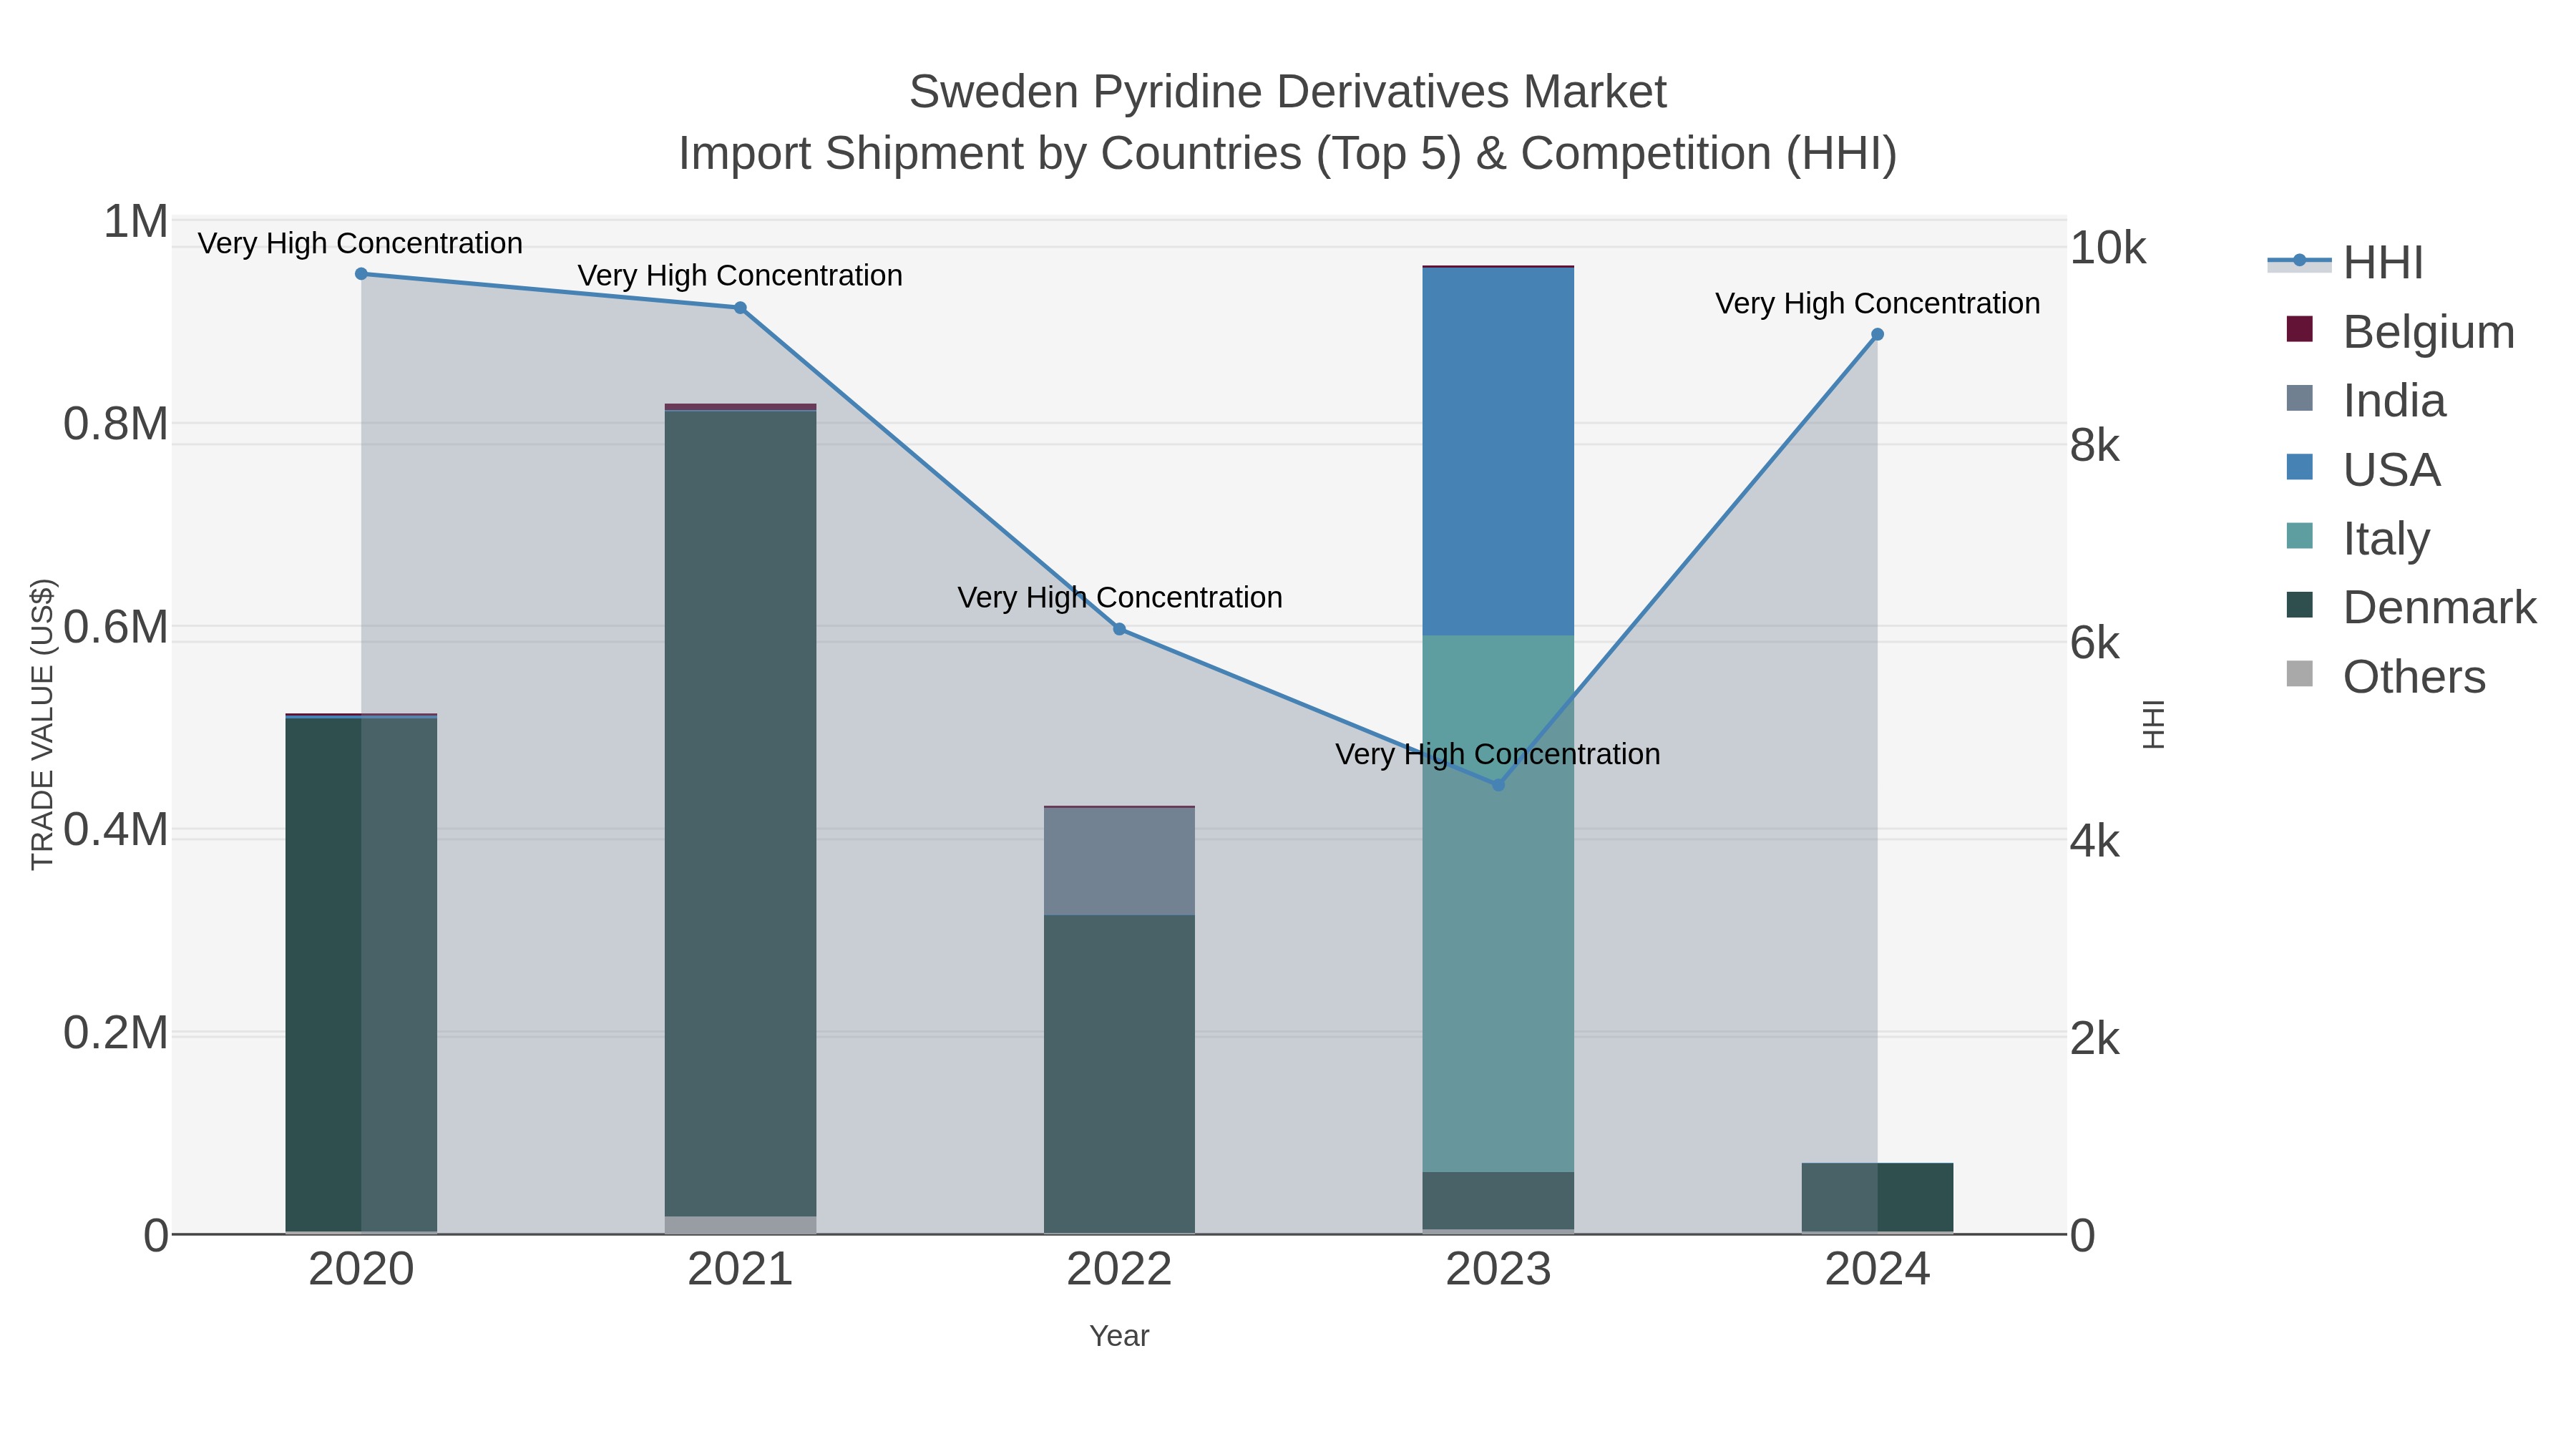Click the 2020 x-axis label
This screenshot has width=2576, height=1449.
click(x=361, y=1270)
